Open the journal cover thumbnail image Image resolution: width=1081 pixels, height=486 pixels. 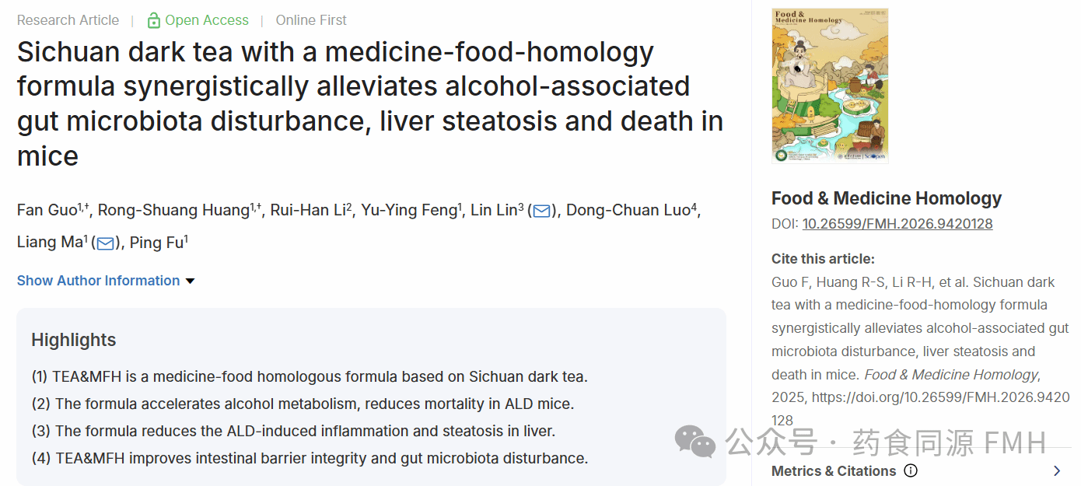click(829, 86)
